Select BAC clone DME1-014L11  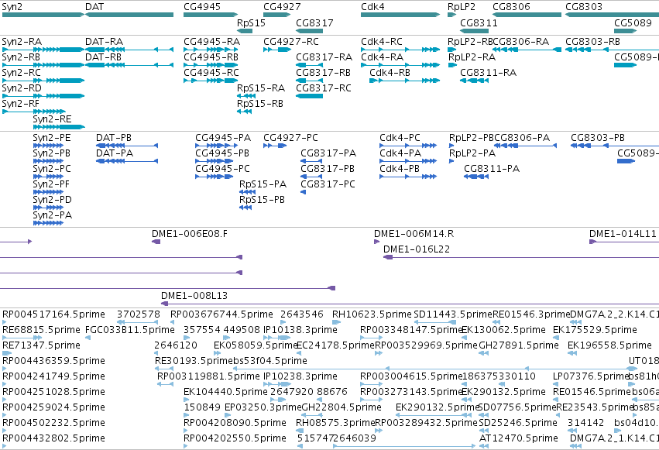(623, 234)
